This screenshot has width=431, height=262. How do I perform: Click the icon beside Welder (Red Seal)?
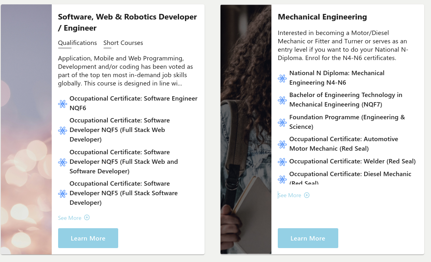pos(282,162)
